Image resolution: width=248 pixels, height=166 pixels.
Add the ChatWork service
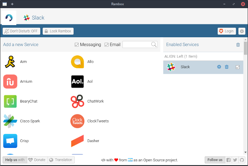click(77, 101)
